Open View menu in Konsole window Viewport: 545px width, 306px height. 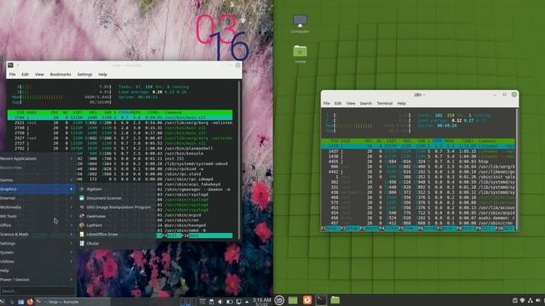(39, 74)
